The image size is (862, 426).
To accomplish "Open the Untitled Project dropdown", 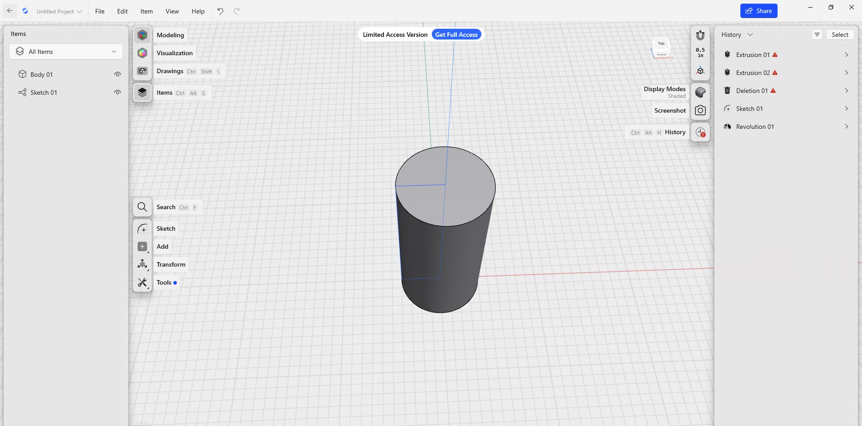I will point(59,11).
